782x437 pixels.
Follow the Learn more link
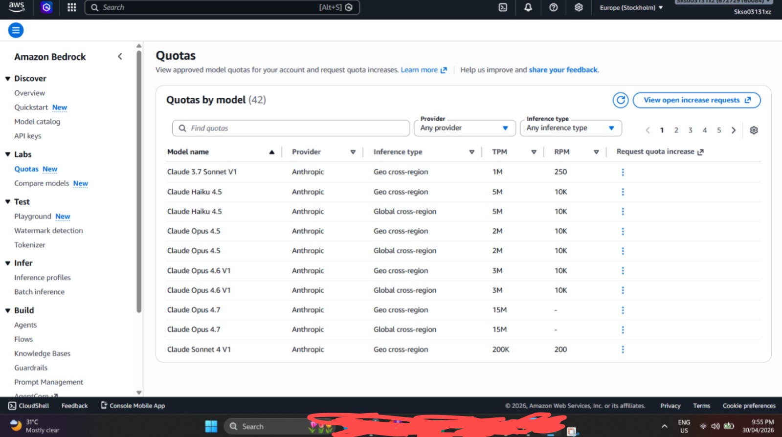pyautogui.click(x=424, y=70)
